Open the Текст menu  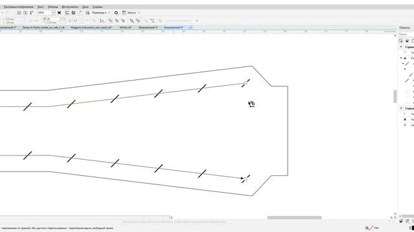(x=41, y=7)
